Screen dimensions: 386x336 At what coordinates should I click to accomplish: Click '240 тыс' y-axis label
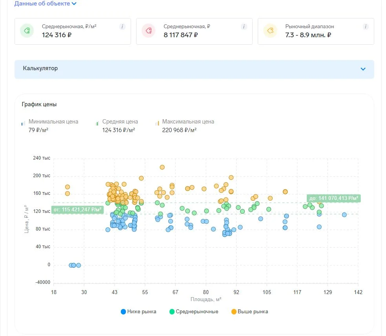tap(42, 158)
